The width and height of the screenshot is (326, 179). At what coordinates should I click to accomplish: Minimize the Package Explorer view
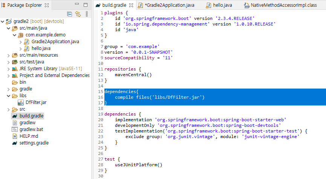point(77,4)
